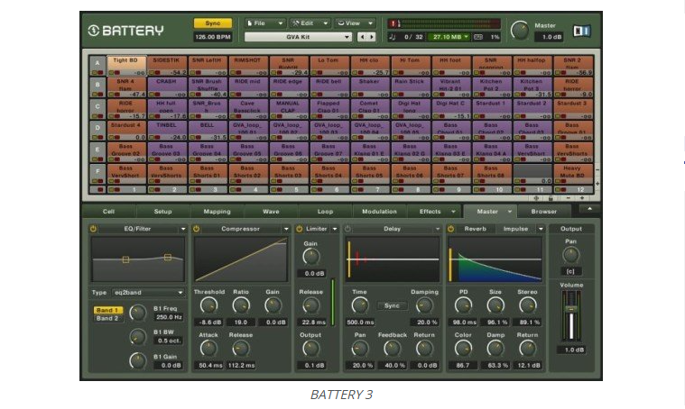Toggle the Delay Sync button
Screen dimensions: 685x409
tap(392, 305)
